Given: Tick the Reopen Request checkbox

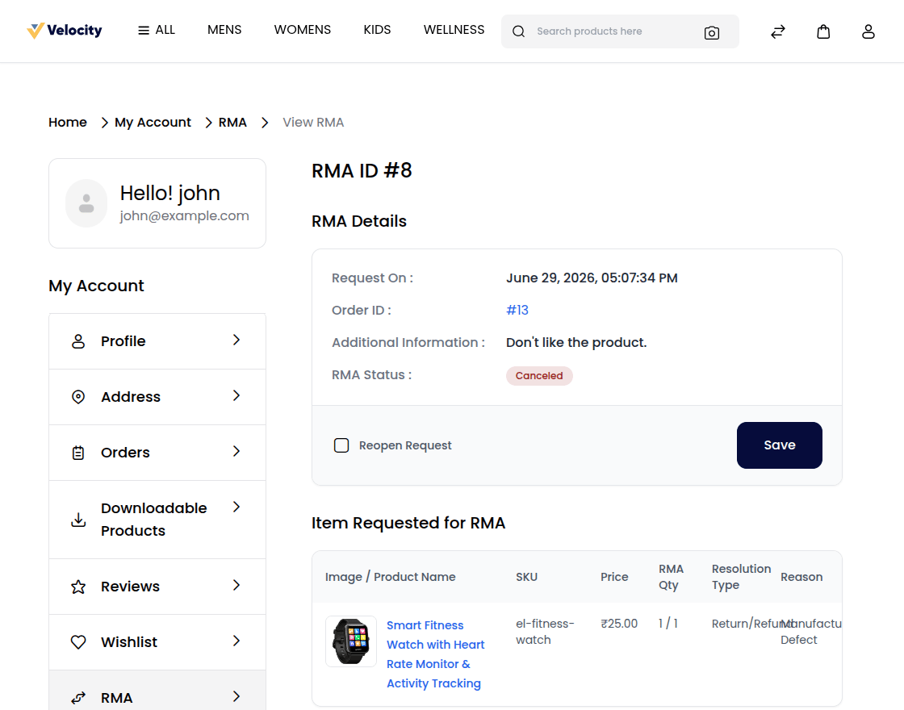Looking at the screenshot, I should coord(341,445).
